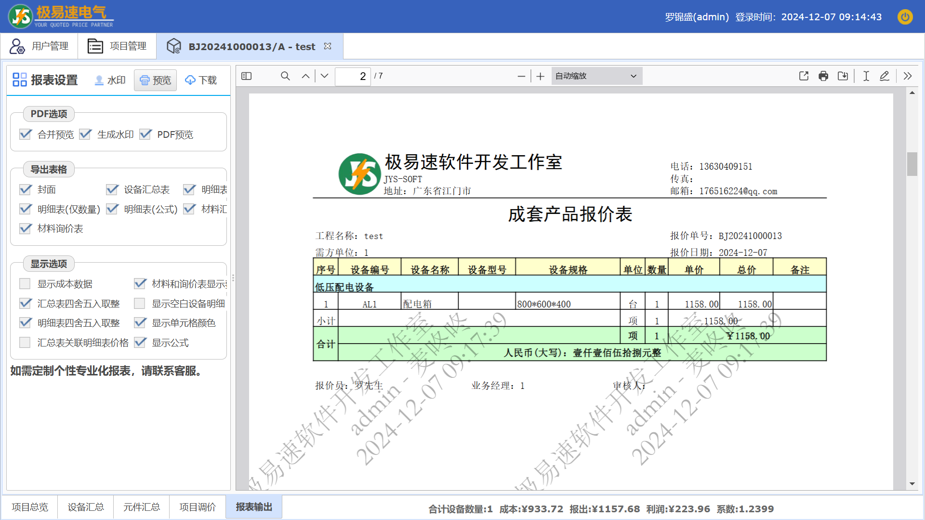This screenshot has width=925, height=520.
Task: Click the 报价单号 BJ20241000013 text in PDF
Action: click(726, 236)
